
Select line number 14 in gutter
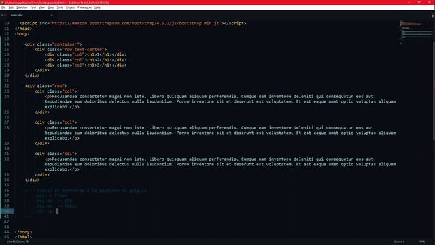(x=6, y=44)
